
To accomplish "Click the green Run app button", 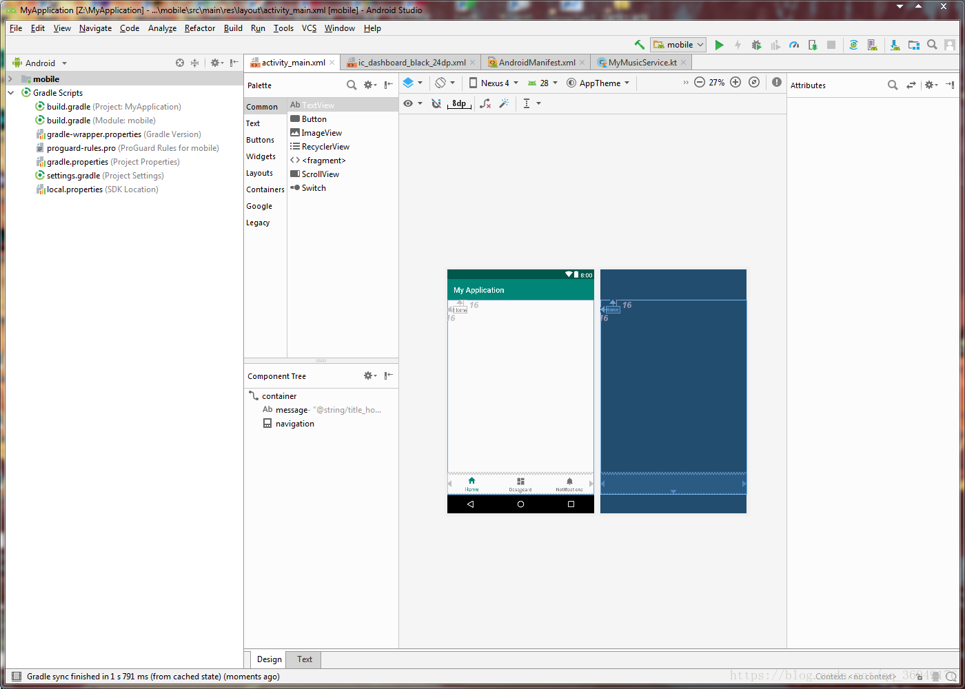I will click(719, 45).
